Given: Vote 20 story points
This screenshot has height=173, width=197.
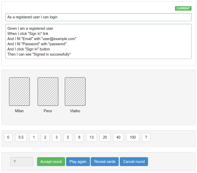Looking at the screenshot, I should point(105,137).
